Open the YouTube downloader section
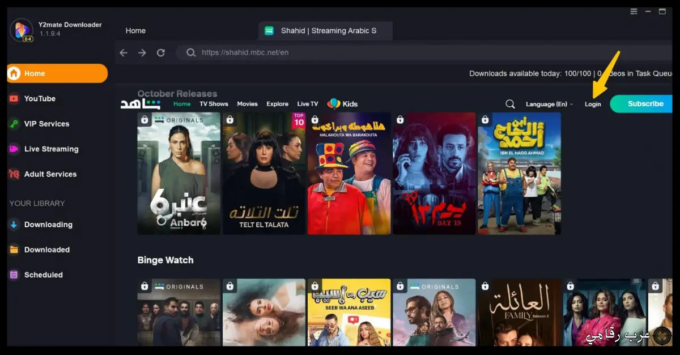680x355 pixels. (40, 98)
